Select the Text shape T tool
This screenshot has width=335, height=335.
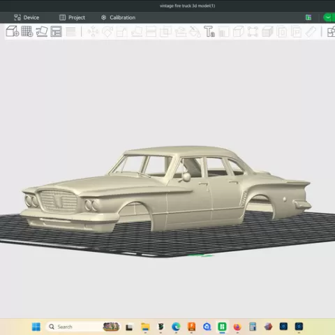[209, 31]
